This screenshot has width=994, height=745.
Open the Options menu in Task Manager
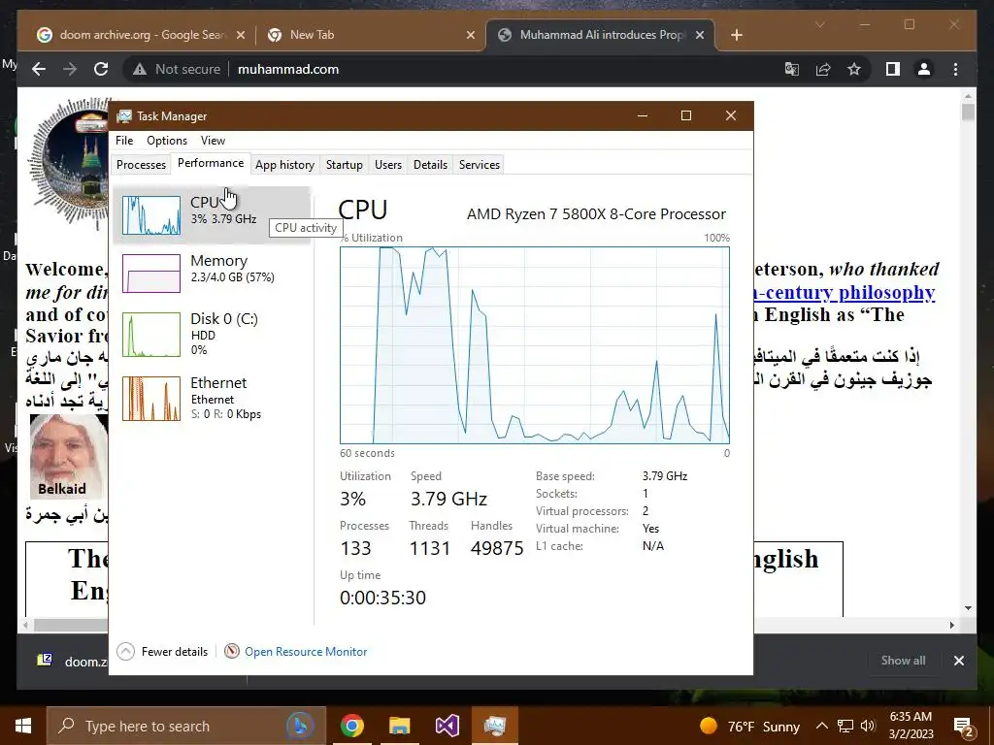pos(167,141)
